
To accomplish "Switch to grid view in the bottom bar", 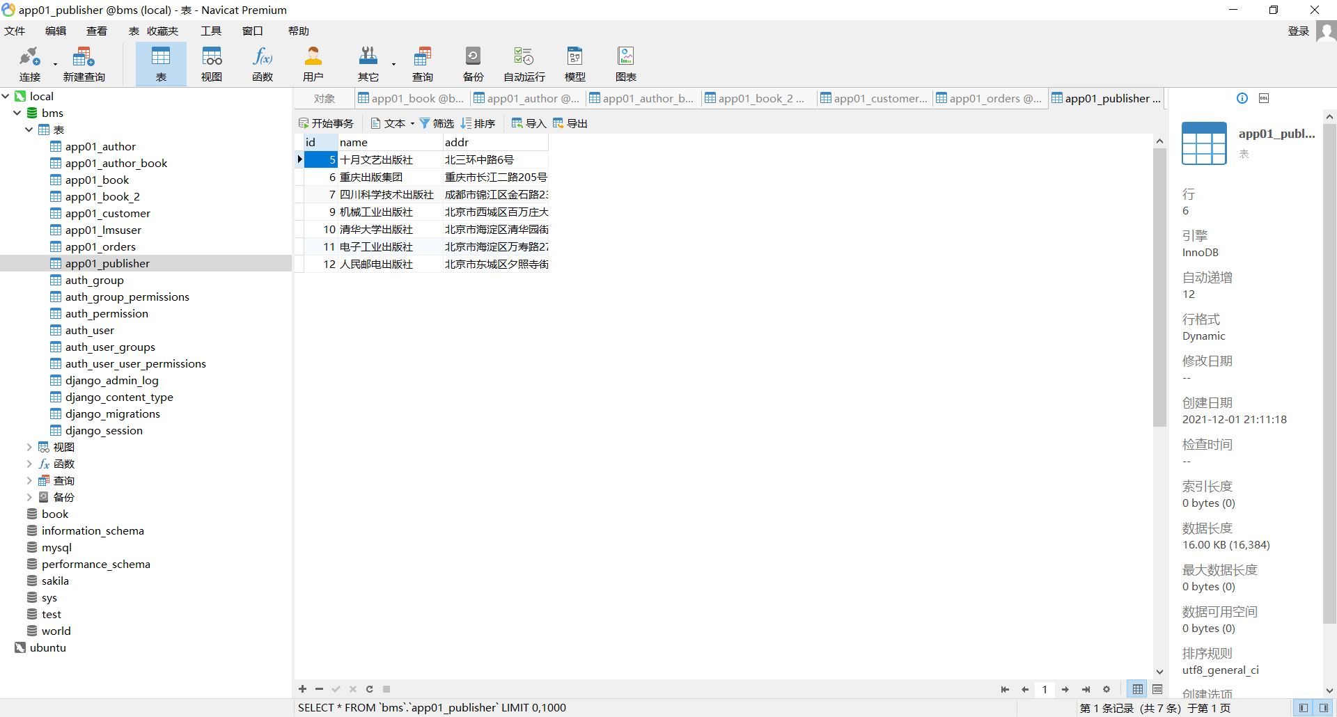I will tap(1138, 689).
